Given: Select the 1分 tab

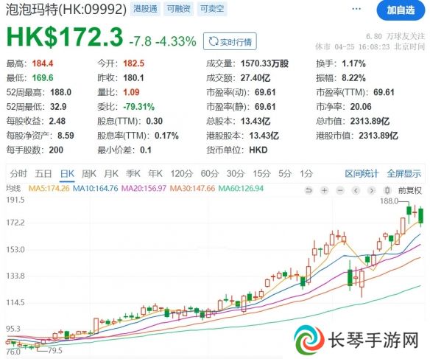Looking at the screenshot, I should 306,173.
